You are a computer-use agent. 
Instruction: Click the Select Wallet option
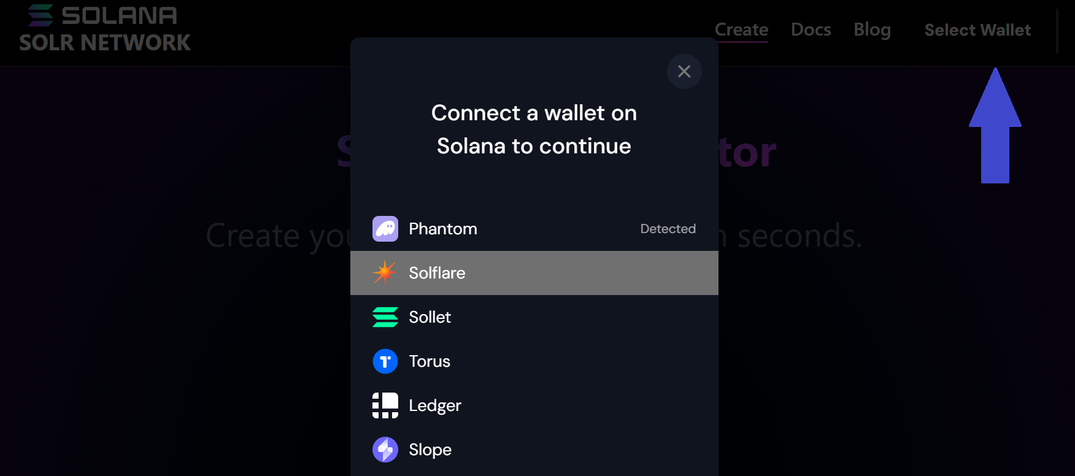[x=977, y=29]
